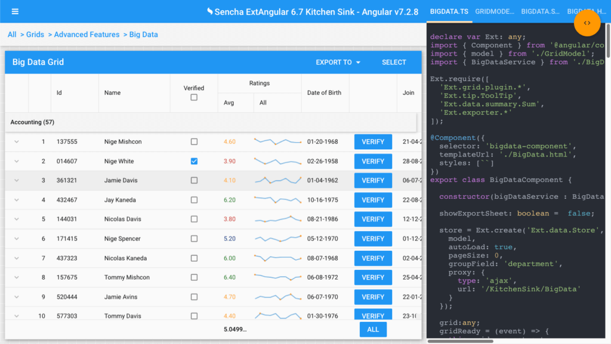Go to Advanced Features breadcrumb link
The image size is (611, 344).
(x=87, y=34)
